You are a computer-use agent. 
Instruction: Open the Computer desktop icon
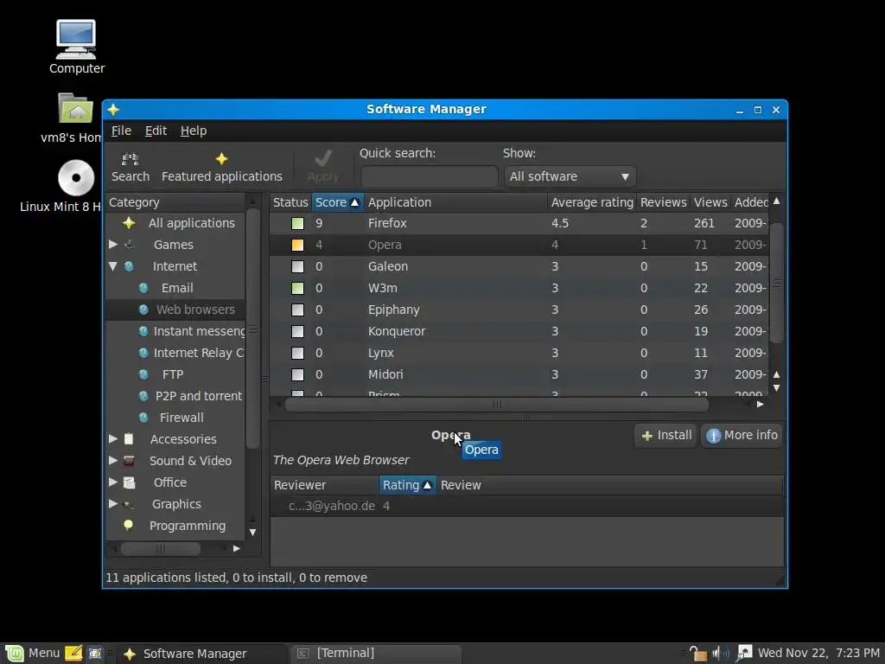pyautogui.click(x=76, y=40)
